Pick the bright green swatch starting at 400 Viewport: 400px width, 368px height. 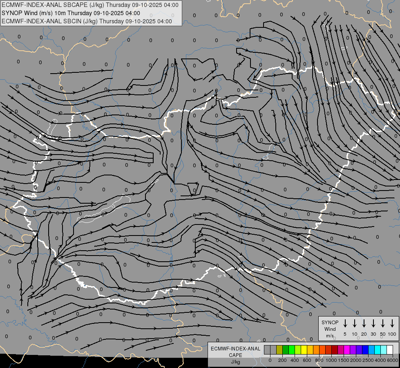coord(292,350)
